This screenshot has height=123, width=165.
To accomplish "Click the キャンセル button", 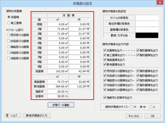I will pos(134,116).
